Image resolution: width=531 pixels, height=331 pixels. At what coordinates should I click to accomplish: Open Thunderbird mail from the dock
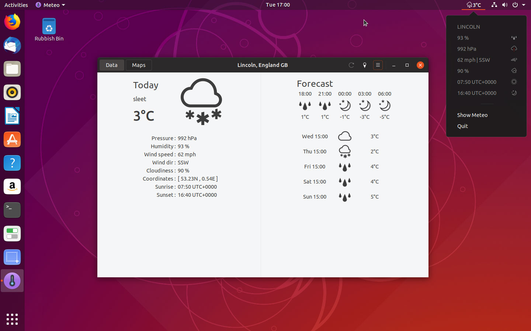click(12, 46)
